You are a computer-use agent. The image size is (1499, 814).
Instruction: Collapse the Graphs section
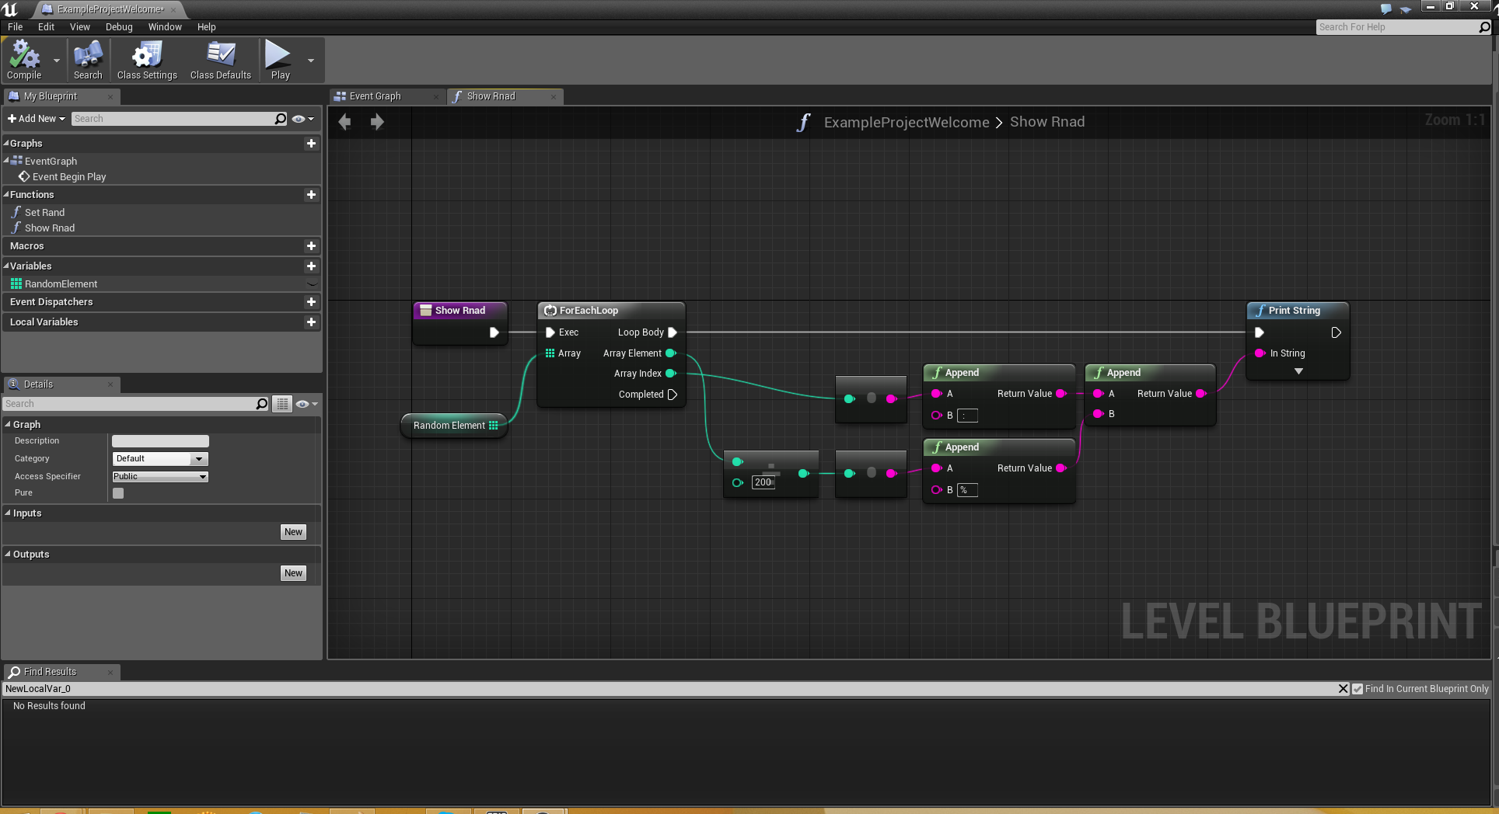[x=6, y=143]
